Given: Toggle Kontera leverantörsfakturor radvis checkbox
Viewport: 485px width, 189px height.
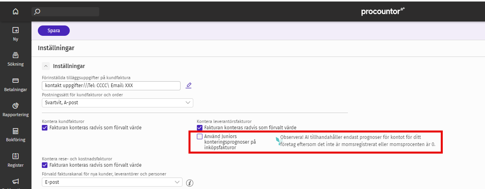Looking at the screenshot, I should (200, 128).
